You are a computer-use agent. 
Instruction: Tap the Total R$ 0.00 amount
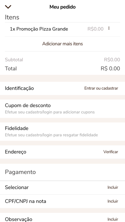pyautogui.click(x=110, y=69)
